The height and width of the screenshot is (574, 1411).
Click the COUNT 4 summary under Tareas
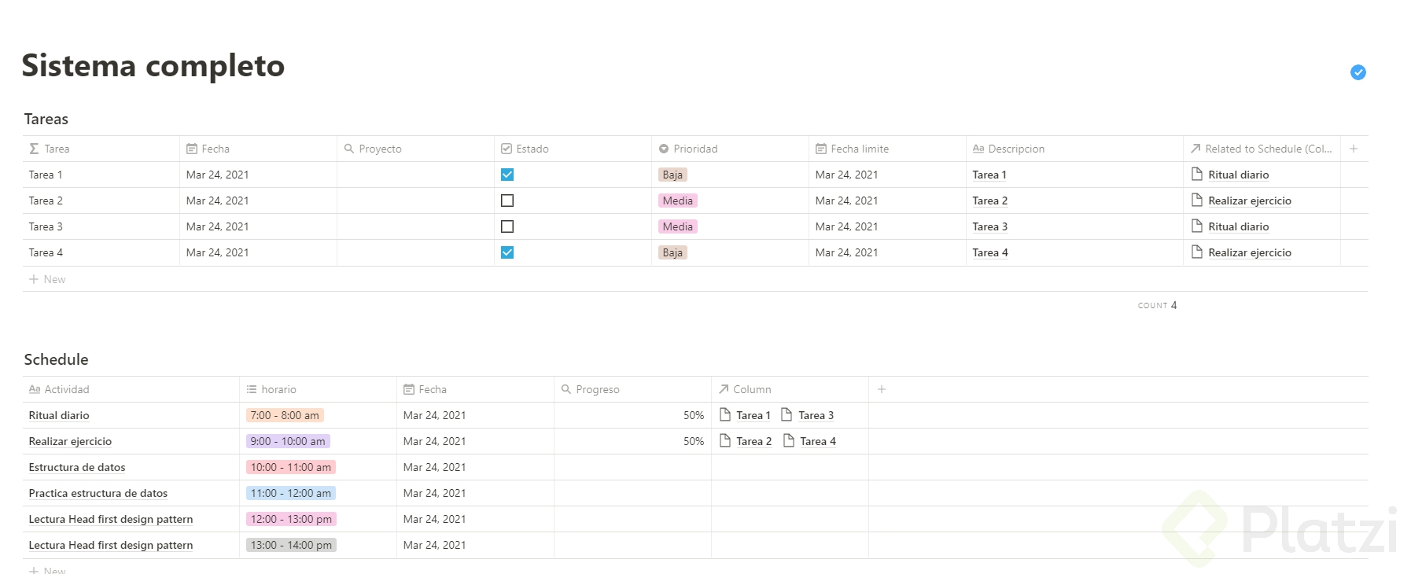(x=1157, y=305)
